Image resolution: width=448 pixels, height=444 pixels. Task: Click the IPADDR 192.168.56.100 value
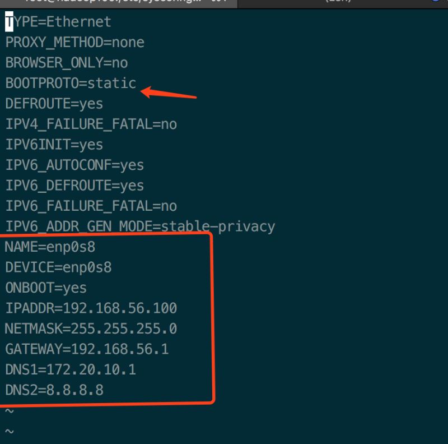pyautogui.click(x=120, y=308)
